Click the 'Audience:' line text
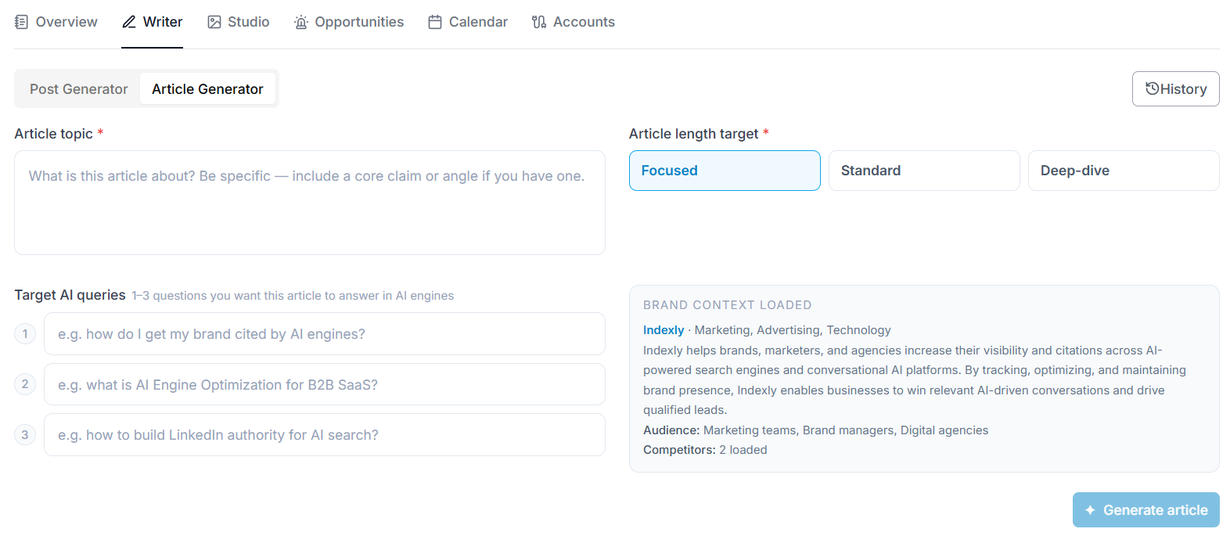Viewport: 1230px width, 536px height. (x=816, y=430)
